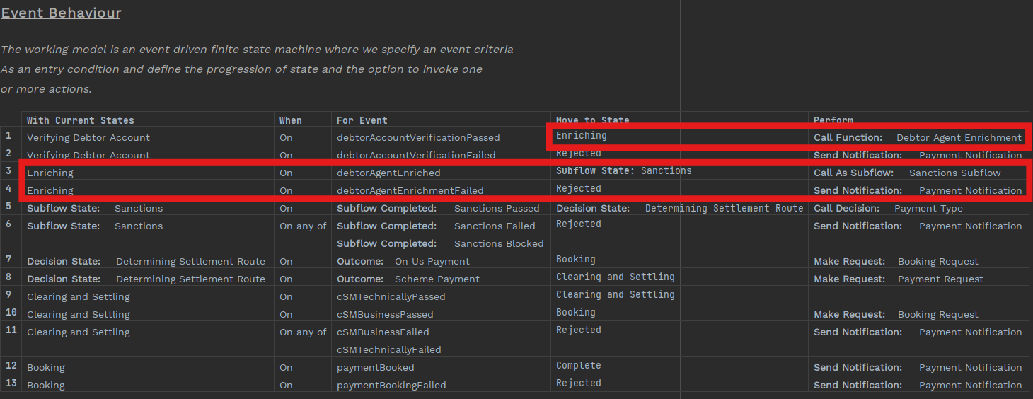Select the paymentBookingFailed event

(391, 385)
